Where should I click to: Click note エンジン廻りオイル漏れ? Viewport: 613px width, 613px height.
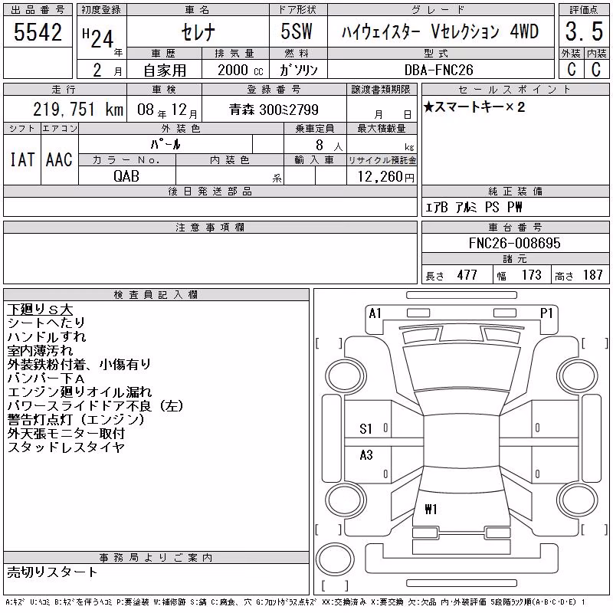coord(80,392)
